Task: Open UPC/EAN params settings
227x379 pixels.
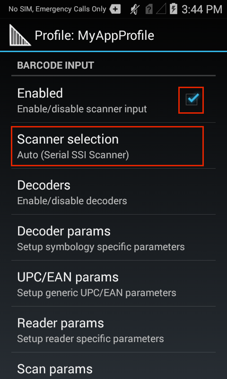Action: coord(113,283)
